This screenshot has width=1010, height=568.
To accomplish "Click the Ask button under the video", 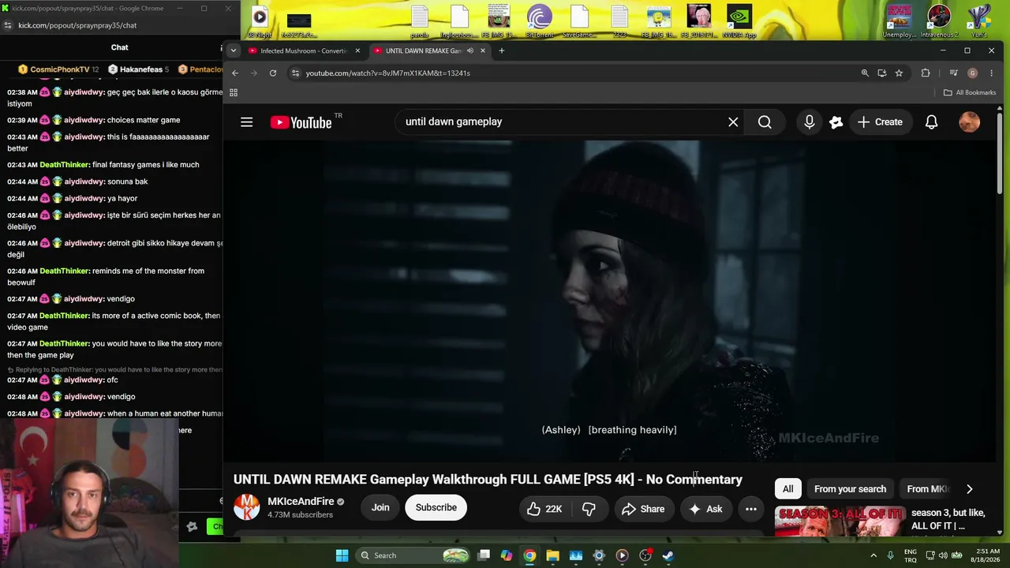I will tap(705, 509).
